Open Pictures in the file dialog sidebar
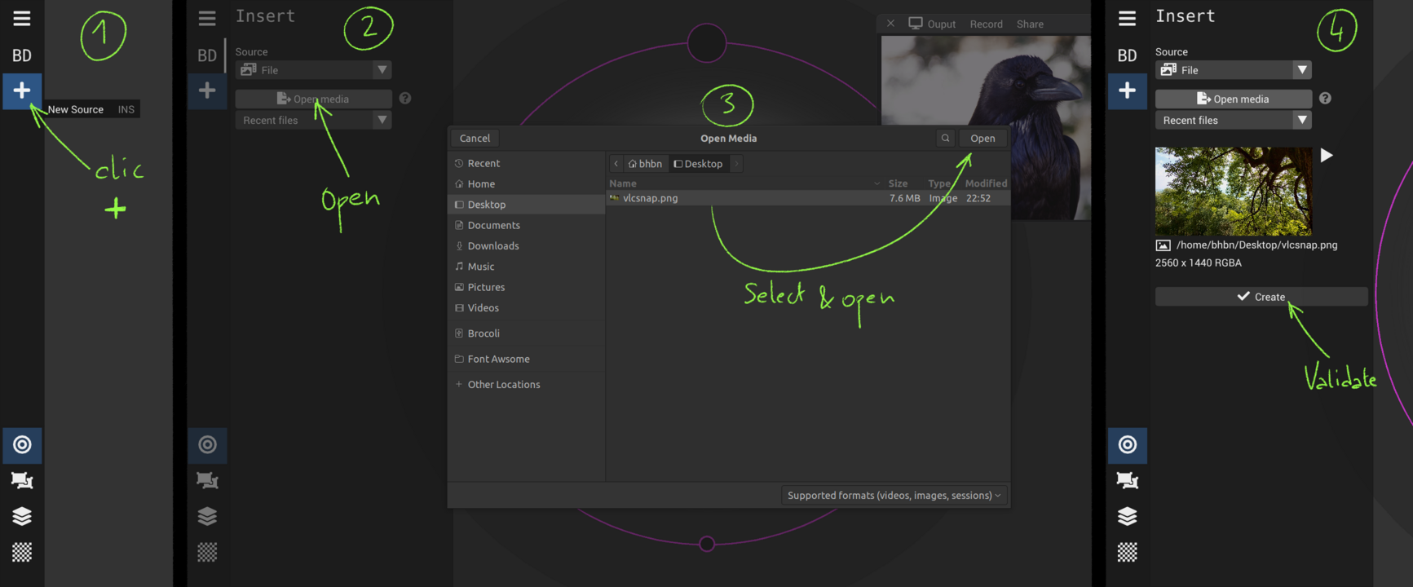Screen dimensions: 1413x587 (x=526, y=287)
